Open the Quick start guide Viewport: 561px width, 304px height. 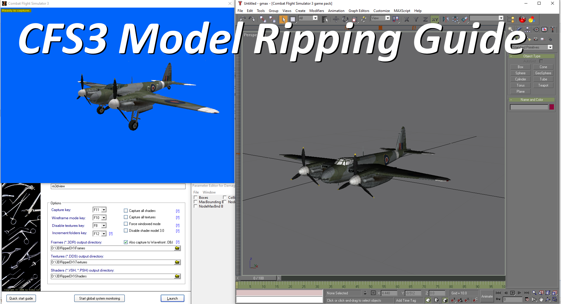[x=21, y=298]
